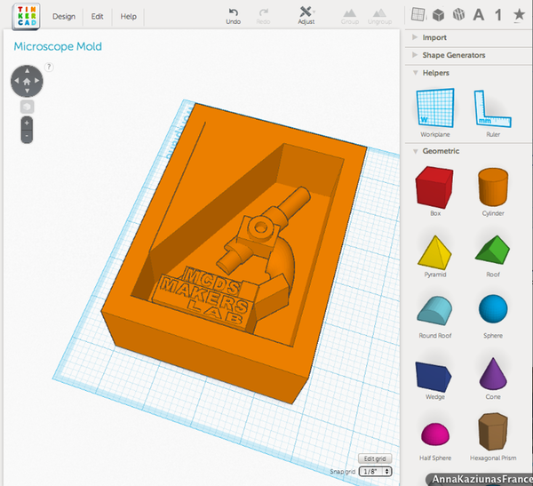The image size is (533, 486).
Task: Pick the Workplane helper
Action: point(435,113)
